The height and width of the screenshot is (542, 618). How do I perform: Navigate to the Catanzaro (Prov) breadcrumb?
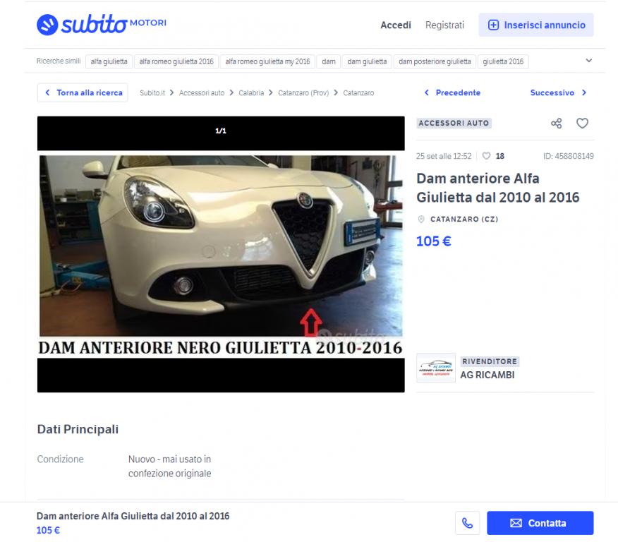(303, 93)
